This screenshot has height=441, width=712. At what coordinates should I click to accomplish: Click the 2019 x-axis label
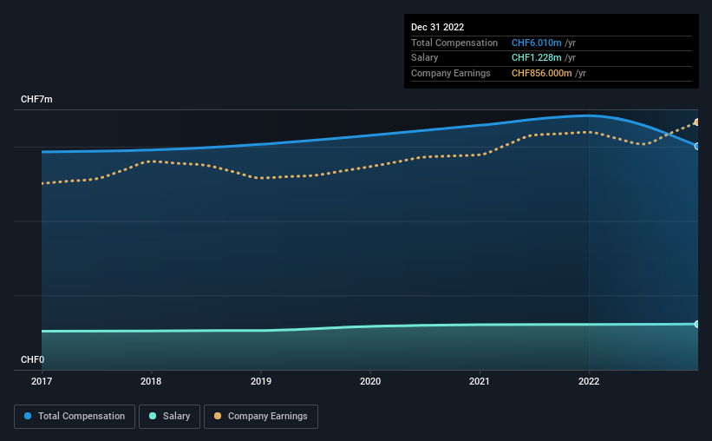(261, 381)
